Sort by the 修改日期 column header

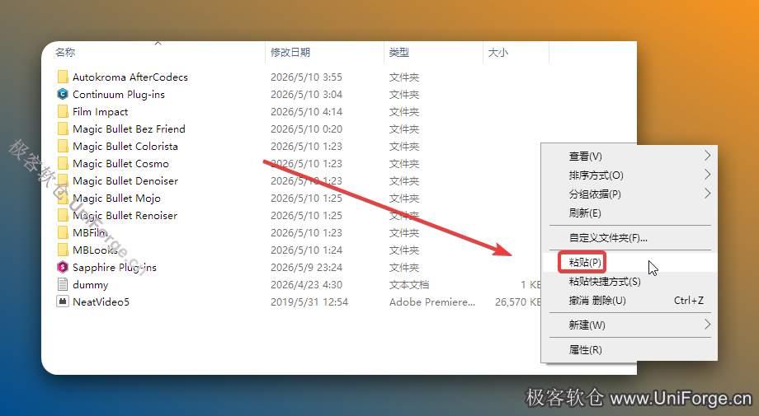[290, 52]
